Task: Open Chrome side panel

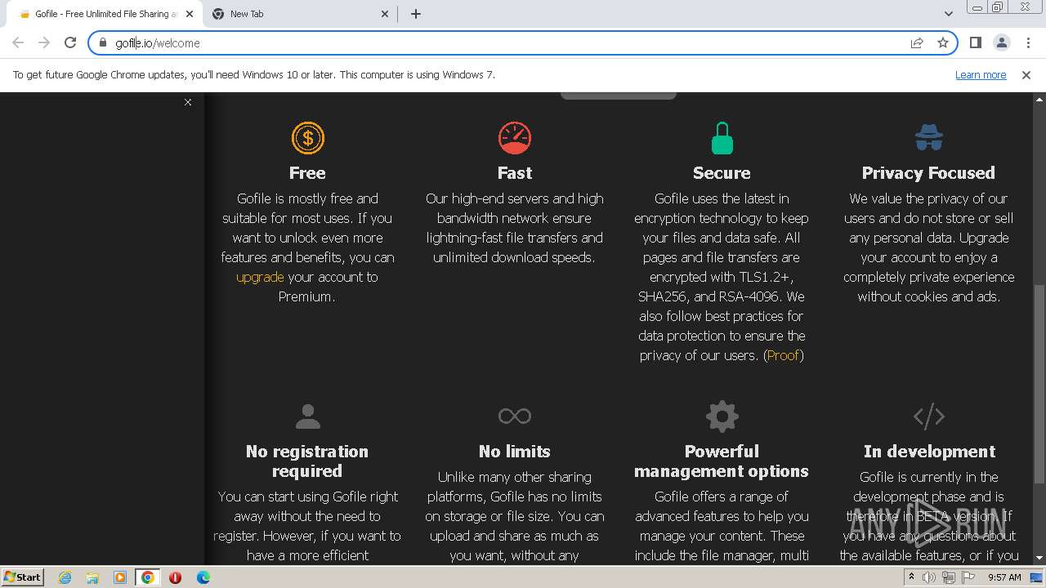Action: [x=975, y=42]
